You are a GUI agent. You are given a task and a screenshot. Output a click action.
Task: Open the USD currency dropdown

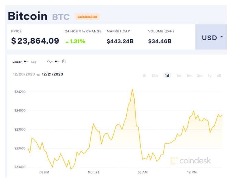tap(211, 37)
